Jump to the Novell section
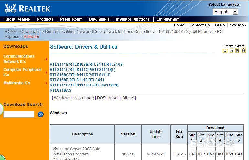 114,98
